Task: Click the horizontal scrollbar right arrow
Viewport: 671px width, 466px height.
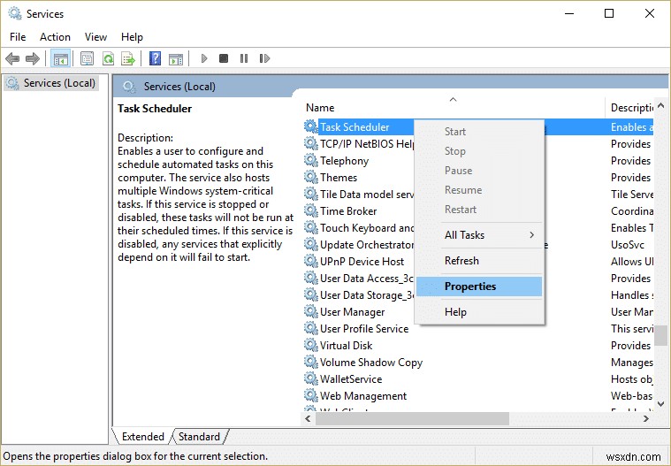Action: click(646, 418)
